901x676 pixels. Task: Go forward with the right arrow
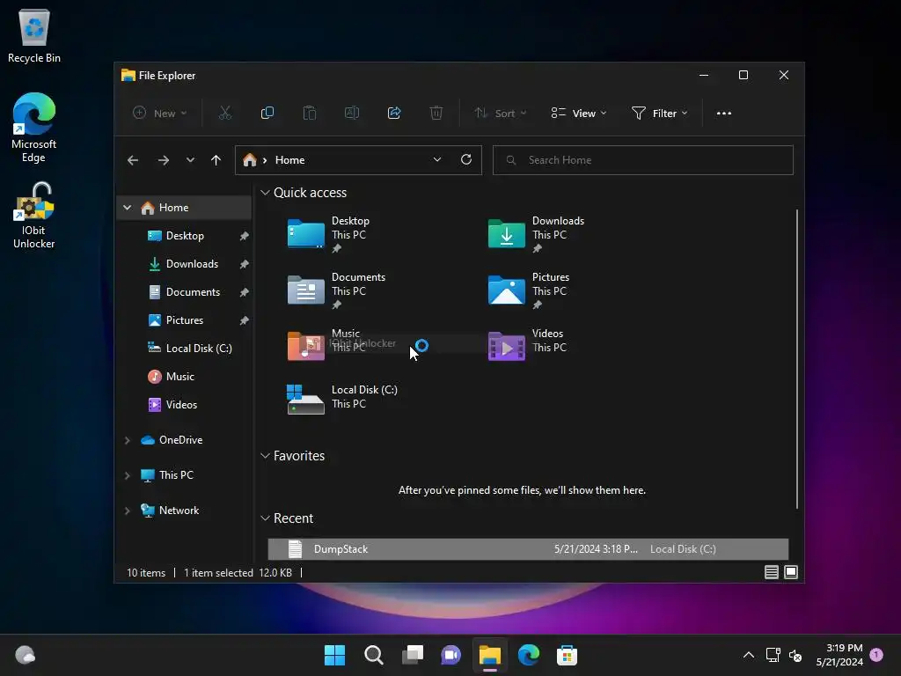pos(164,160)
